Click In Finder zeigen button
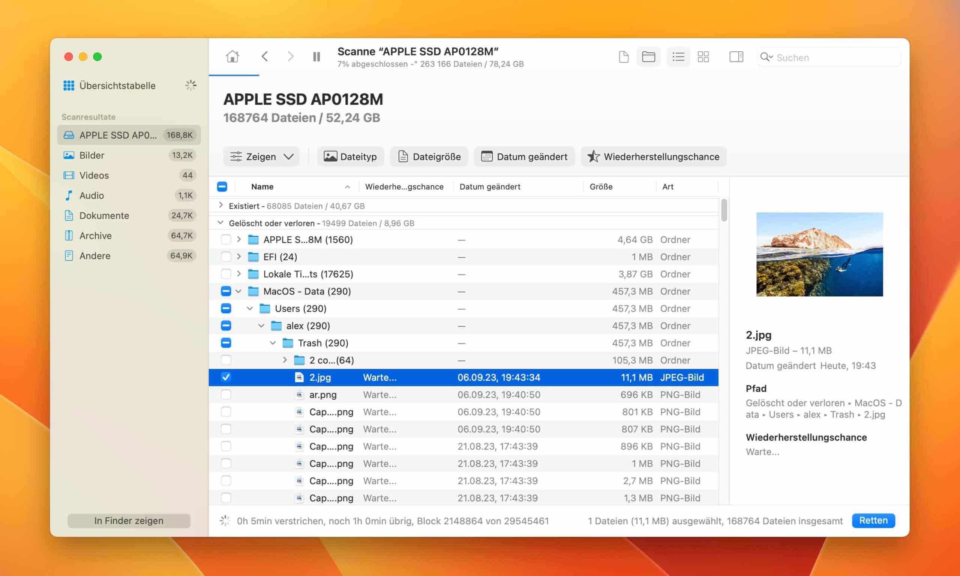The image size is (960, 576). 129,521
